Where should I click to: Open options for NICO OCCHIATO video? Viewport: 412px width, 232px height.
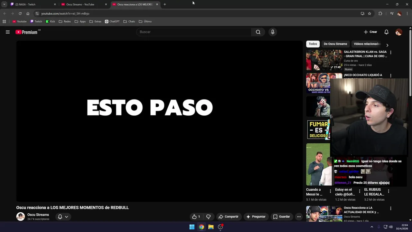[x=391, y=76]
